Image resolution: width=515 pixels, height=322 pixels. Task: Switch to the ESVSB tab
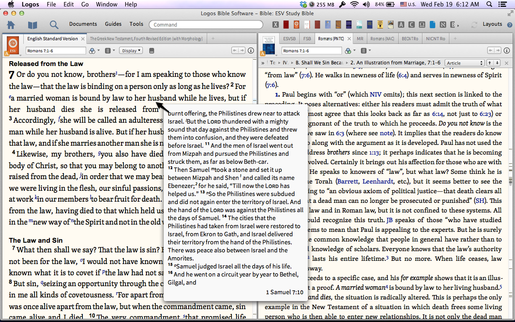point(289,39)
